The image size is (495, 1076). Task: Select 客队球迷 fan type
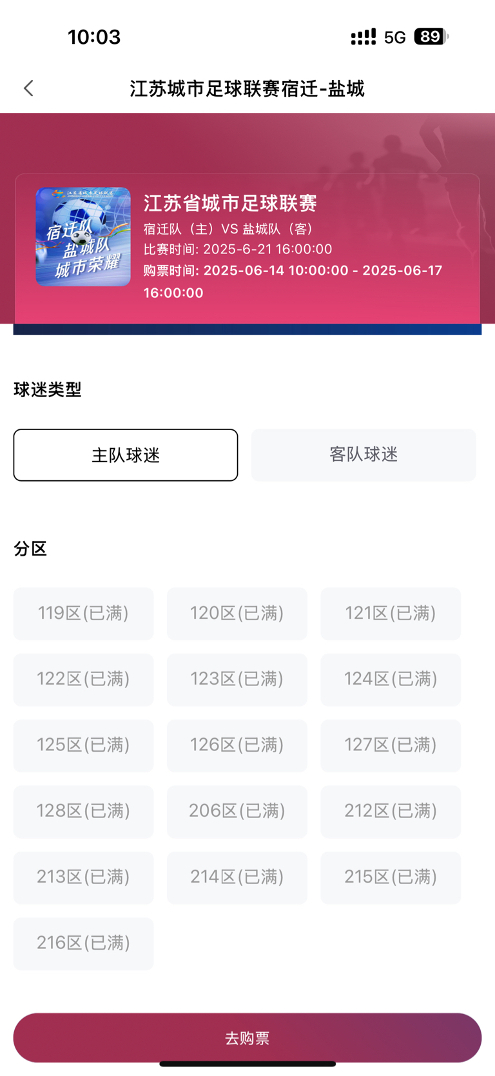pos(364,455)
